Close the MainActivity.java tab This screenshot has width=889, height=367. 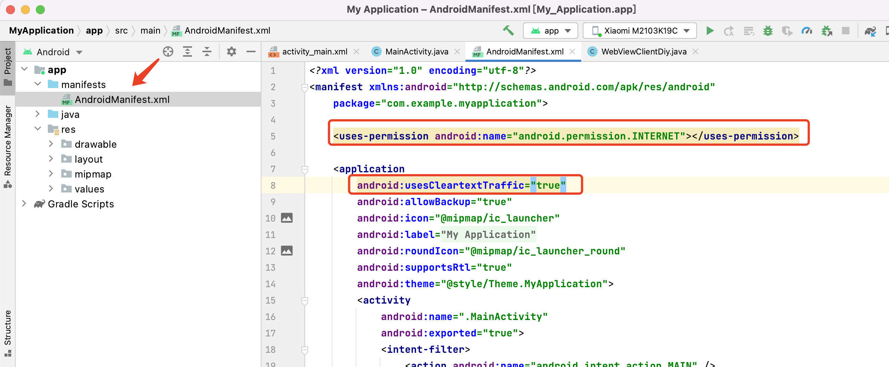457,52
